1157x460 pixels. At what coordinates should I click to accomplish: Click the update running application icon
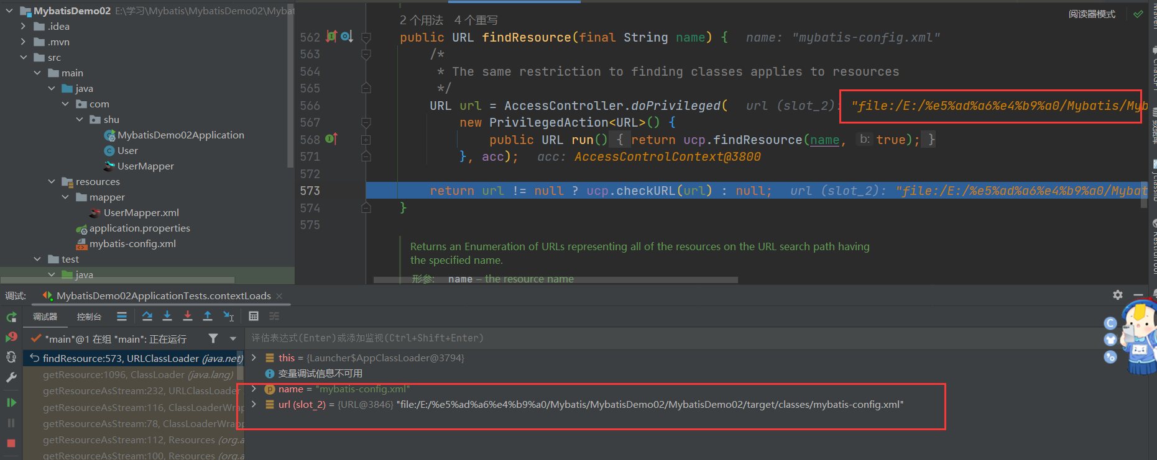[11, 357]
